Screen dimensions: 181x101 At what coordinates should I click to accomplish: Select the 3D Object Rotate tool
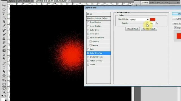click(4, 80)
